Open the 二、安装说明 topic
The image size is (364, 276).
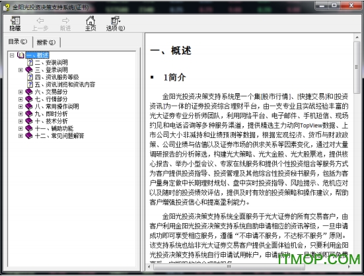(52, 62)
